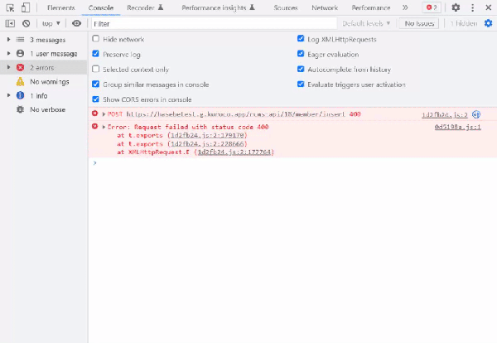Screen dimensions: 497x343
Task: Click the No Issues button
Action: (x=419, y=23)
